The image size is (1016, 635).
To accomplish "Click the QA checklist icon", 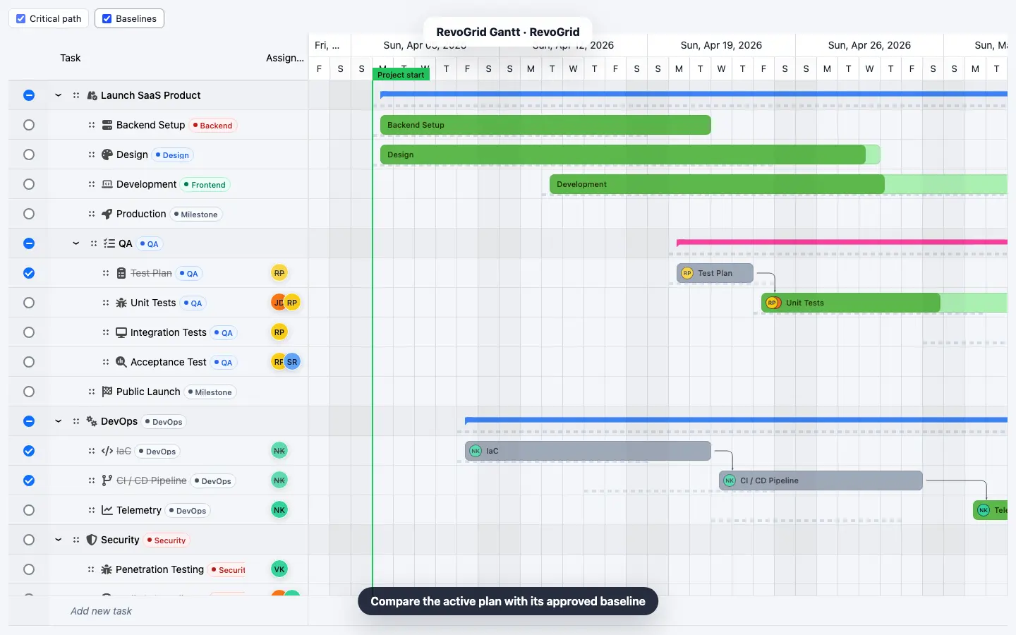I will click(109, 243).
